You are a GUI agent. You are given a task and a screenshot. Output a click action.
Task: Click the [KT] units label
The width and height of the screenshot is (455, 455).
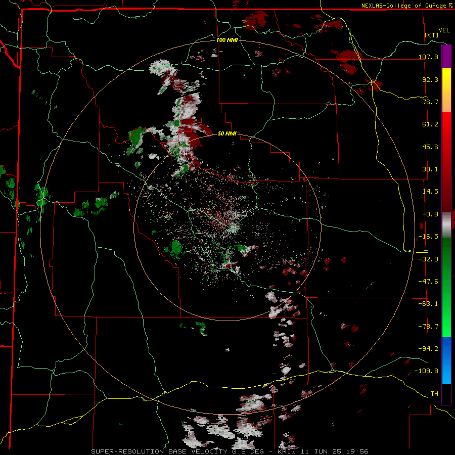click(432, 35)
